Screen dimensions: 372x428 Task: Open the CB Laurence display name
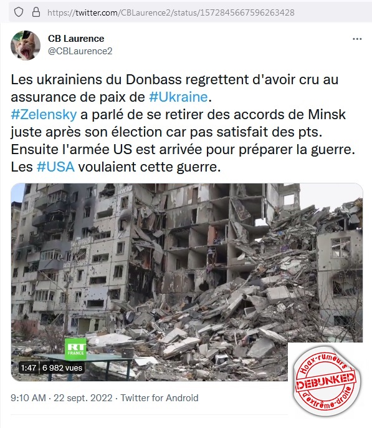coord(76,39)
